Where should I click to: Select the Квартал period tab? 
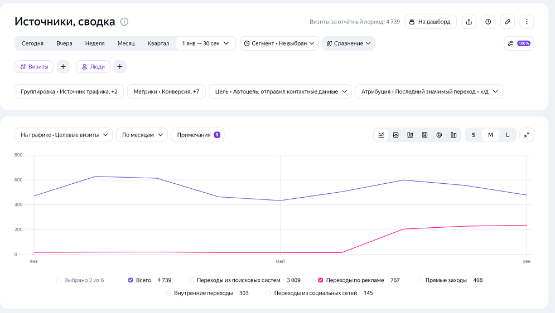[158, 43]
